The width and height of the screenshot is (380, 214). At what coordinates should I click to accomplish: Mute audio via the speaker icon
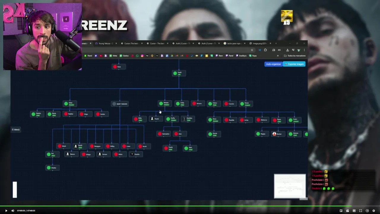pos(13,211)
